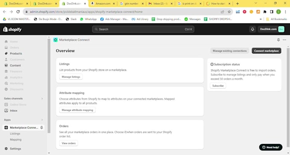
Task: Click the Subscribe button
Action: pos(218,86)
